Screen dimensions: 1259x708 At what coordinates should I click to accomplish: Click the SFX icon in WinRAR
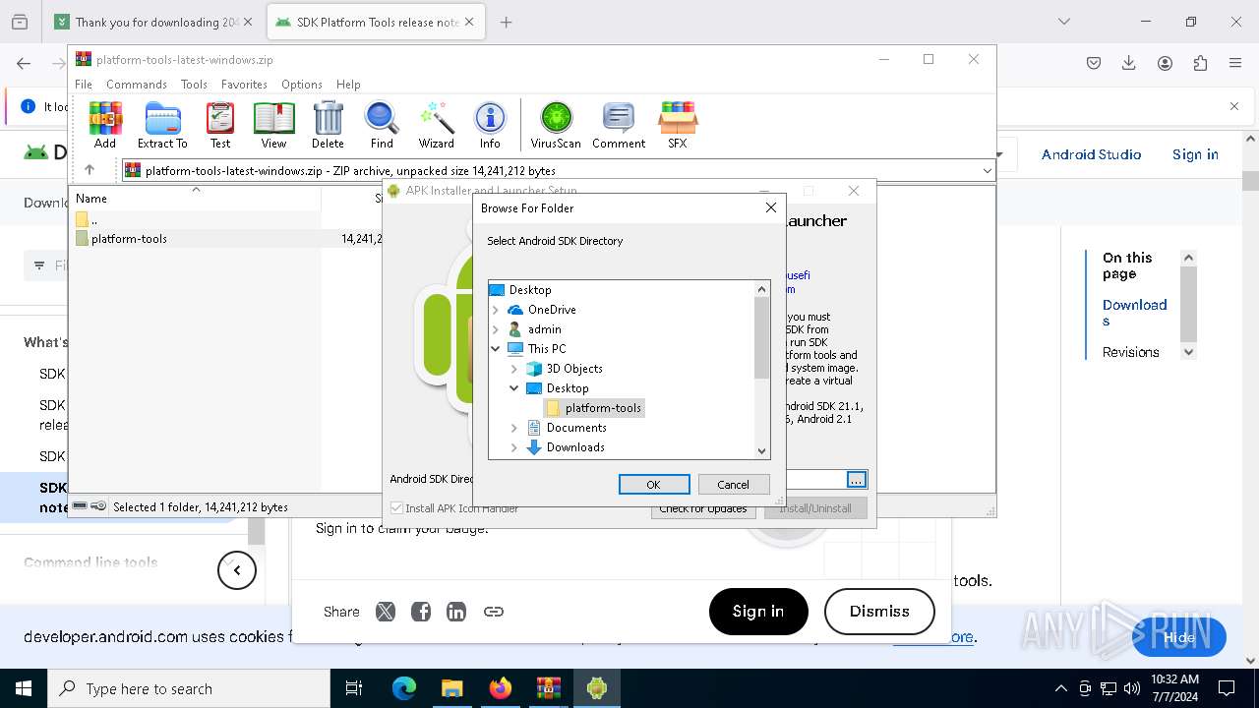click(678, 125)
